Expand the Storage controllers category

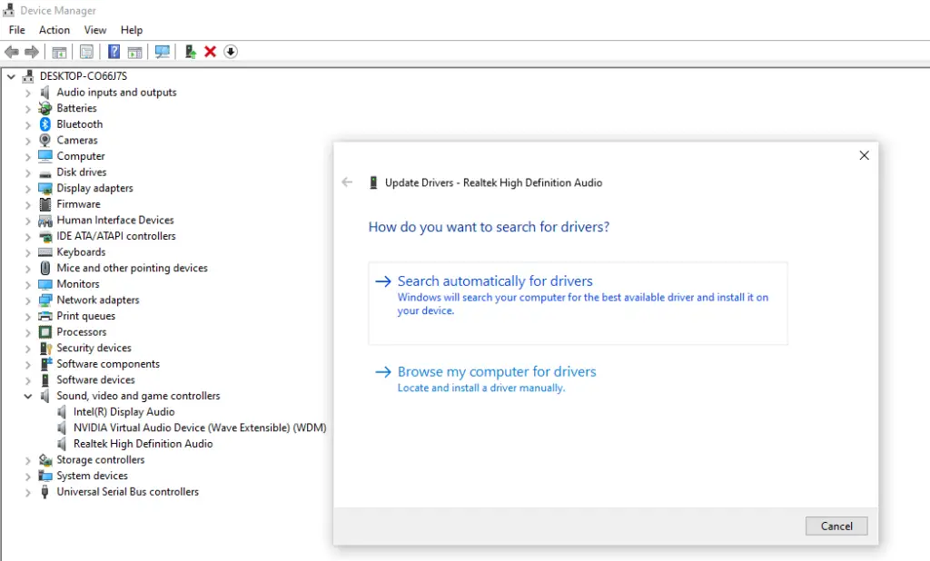pyautogui.click(x=28, y=460)
